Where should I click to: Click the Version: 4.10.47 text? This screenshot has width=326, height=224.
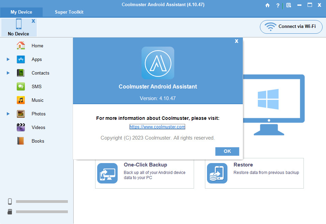[158, 98]
